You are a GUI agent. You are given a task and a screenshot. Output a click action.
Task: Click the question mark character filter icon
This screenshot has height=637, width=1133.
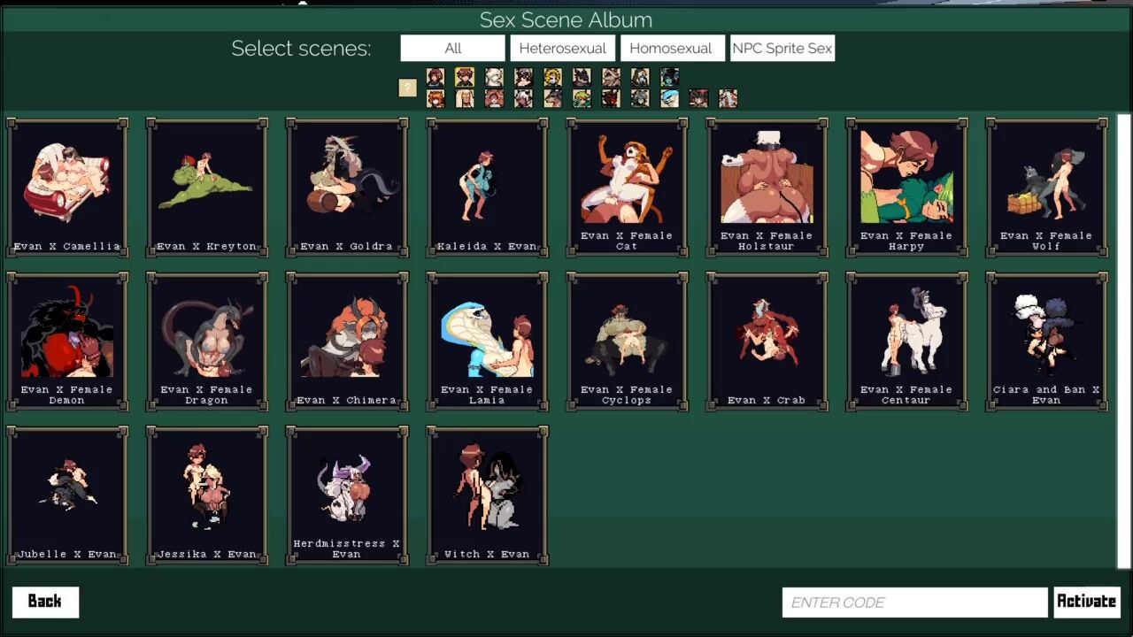click(x=407, y=88)
